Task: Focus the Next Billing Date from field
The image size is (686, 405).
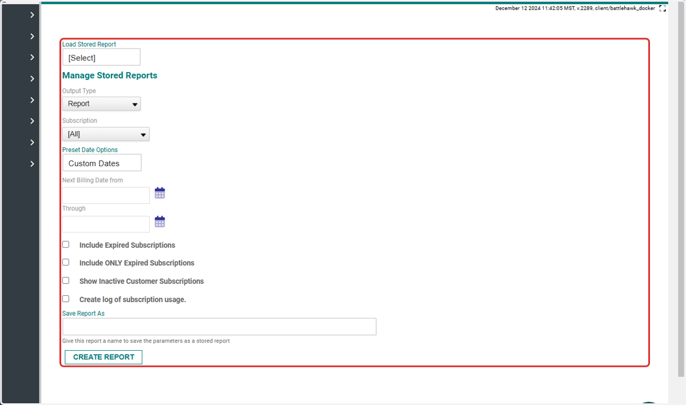Action: (106, 195)
